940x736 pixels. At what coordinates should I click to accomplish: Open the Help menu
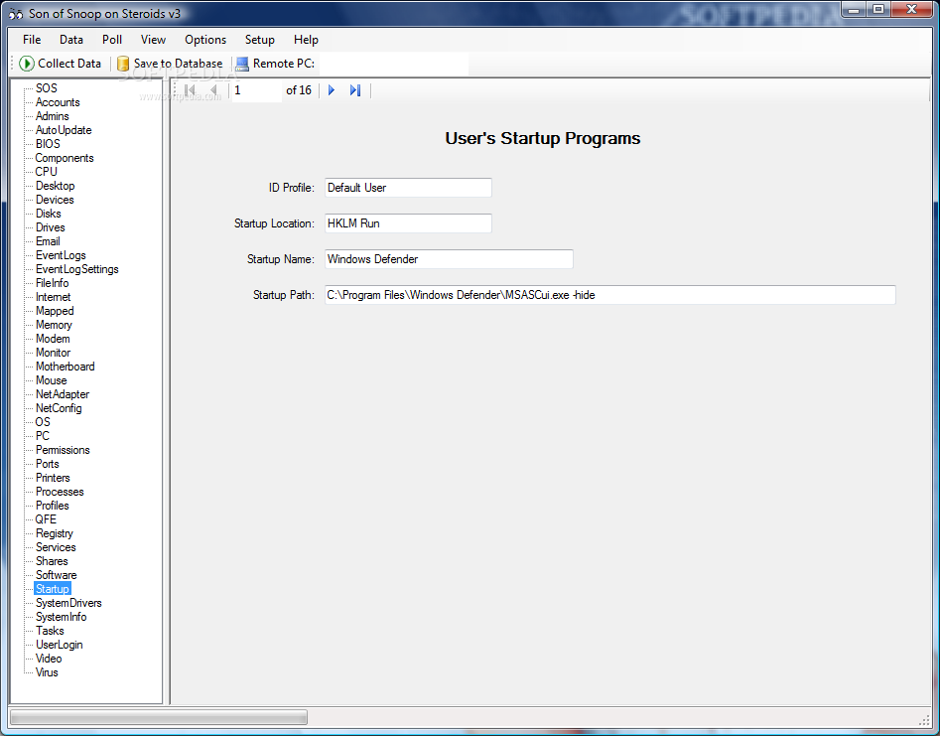pyautogui.click(x=306, y=40)
